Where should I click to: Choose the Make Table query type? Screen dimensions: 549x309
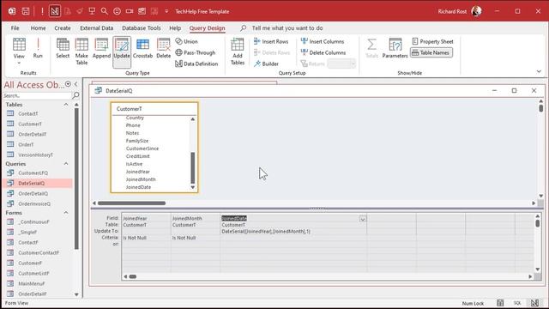81,51
